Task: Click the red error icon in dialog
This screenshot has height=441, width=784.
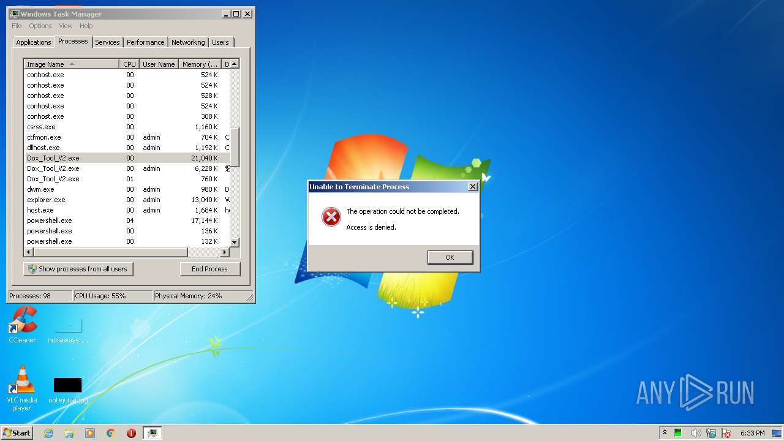Action: point(331,217)
